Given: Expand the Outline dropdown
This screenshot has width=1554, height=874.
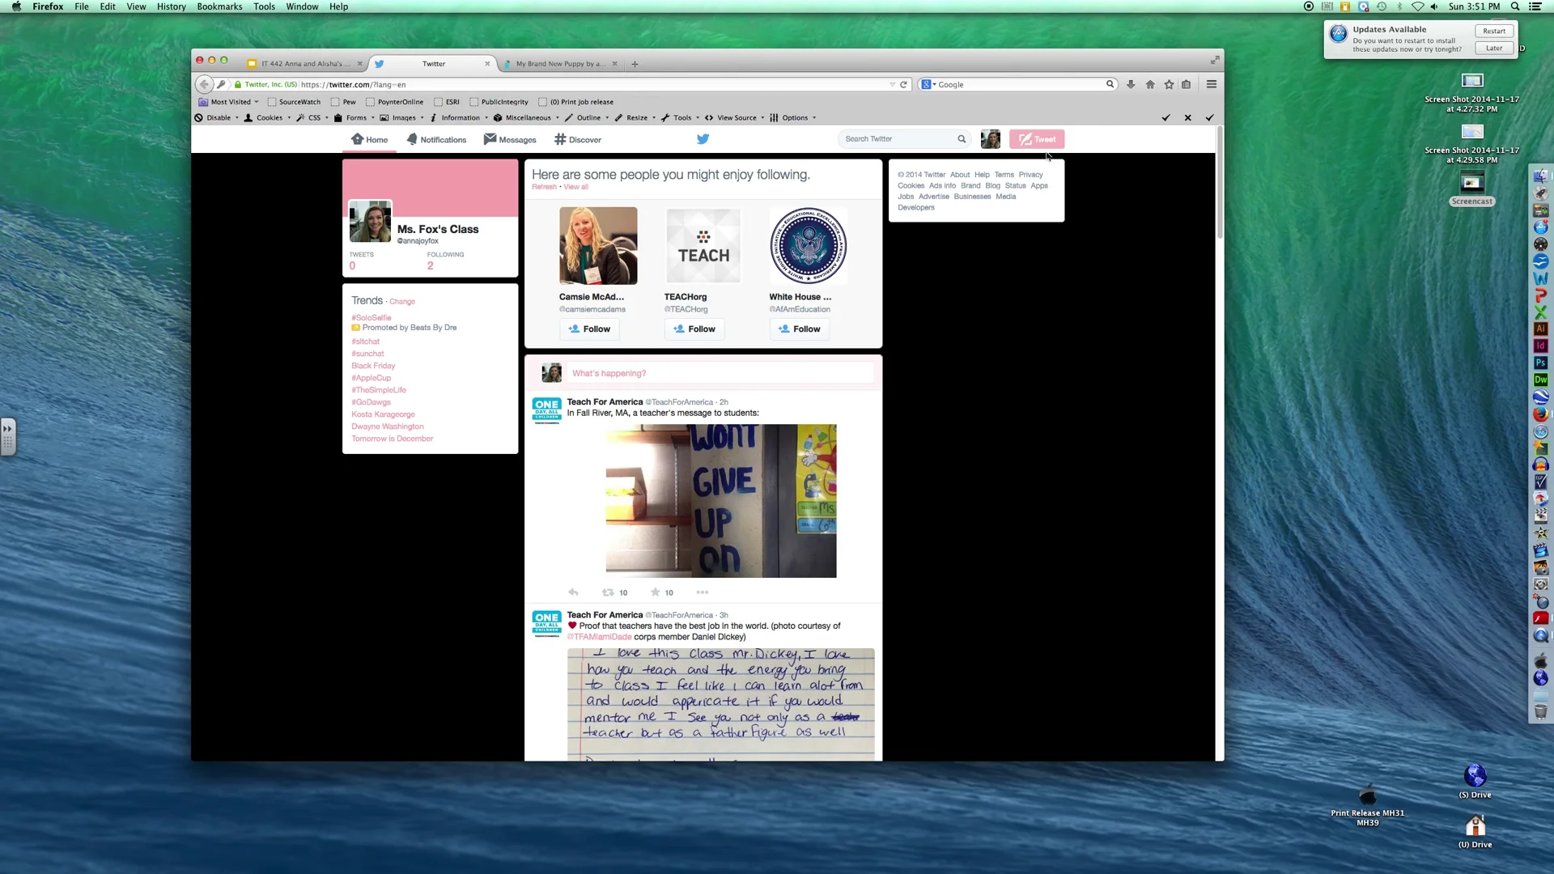Looking at the screenshot, I should pos(588,118).
